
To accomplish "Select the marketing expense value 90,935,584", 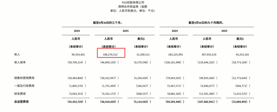I will click(207, 78).
